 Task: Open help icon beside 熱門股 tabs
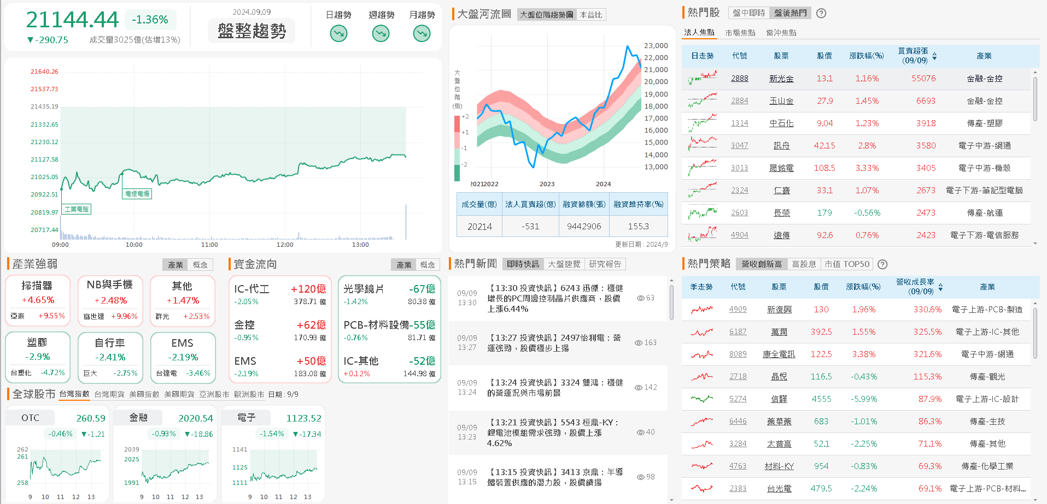coord(821,13)
